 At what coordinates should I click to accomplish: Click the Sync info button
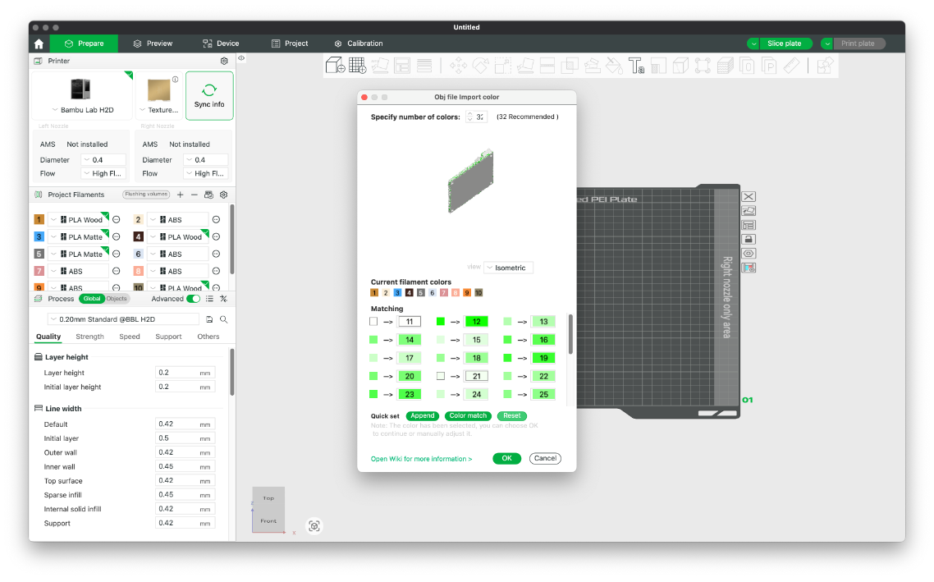coord(209,96)
